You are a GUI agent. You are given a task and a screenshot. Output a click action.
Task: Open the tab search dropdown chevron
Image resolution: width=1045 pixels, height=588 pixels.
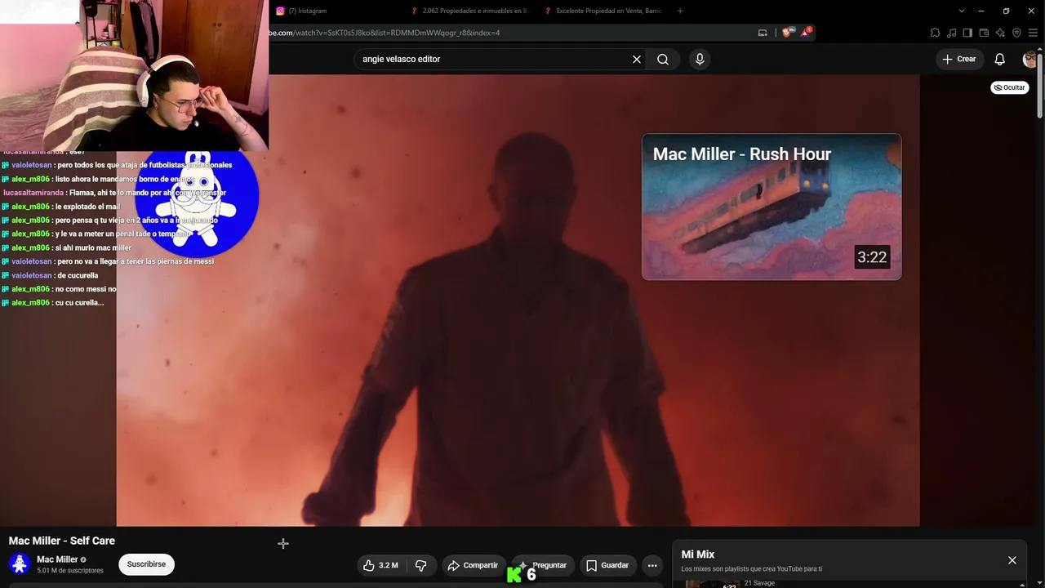pos(962,11)
